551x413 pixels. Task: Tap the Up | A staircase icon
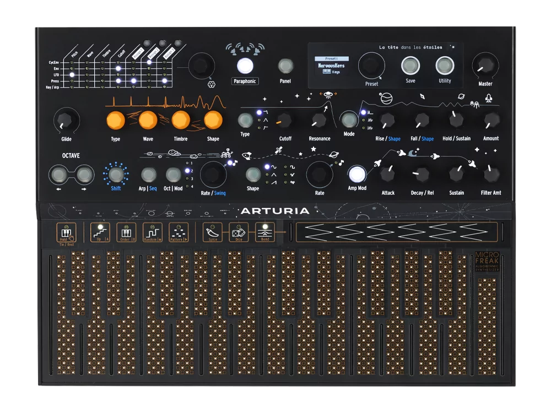pyautogui.click(x=100, y=232)
